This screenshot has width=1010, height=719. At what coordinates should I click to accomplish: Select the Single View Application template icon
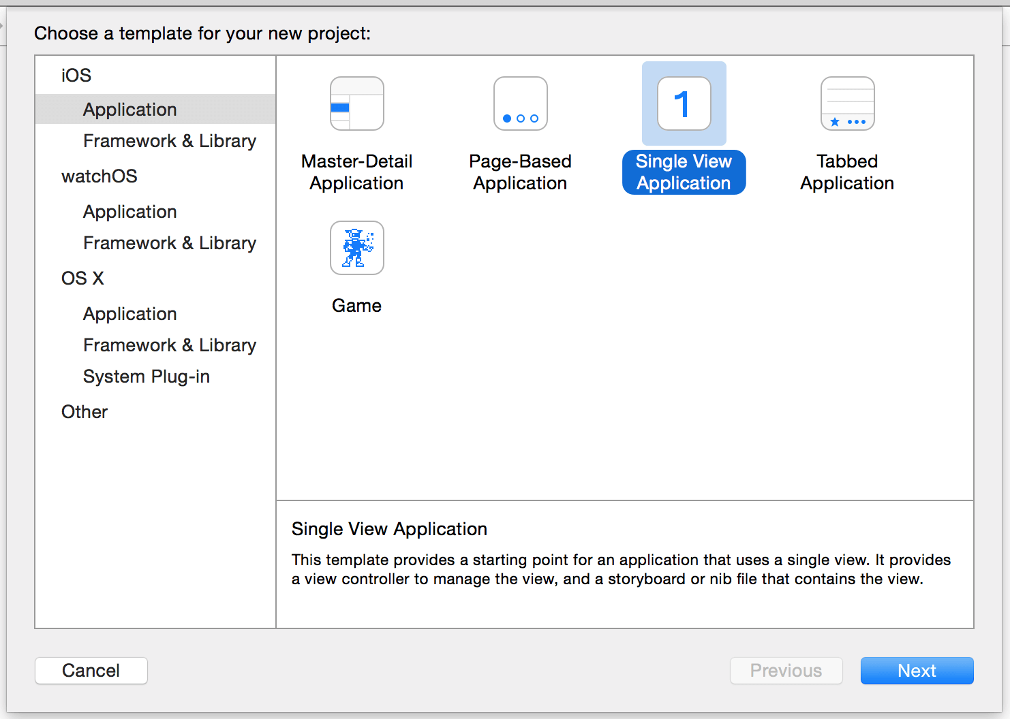(684, 103)
